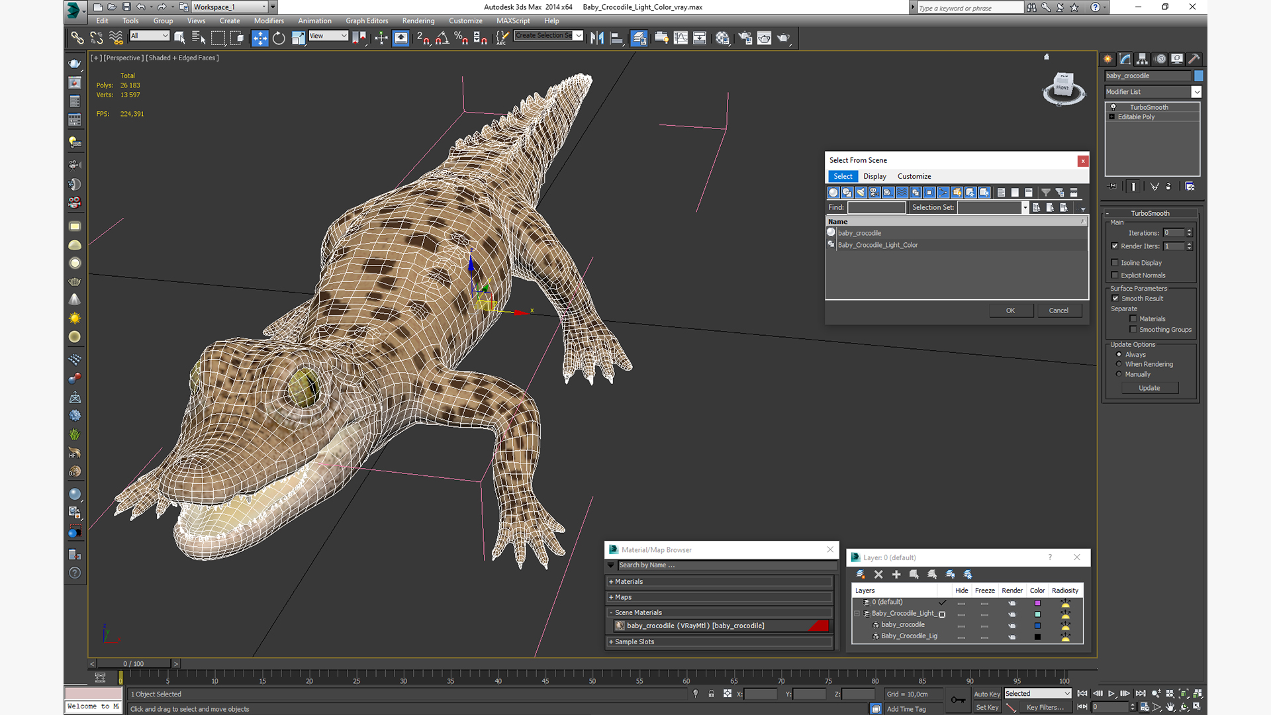Open the MAXScript menu

(x=513, y=21)
